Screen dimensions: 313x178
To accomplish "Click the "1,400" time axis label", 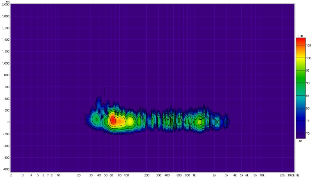I will tap(5, 40).
